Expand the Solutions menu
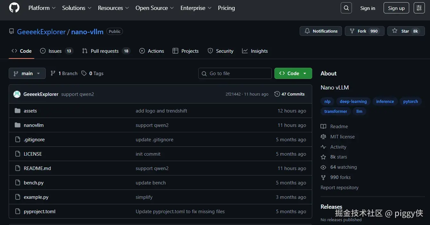Viewport: 430px width, 225px height. click(x=77, y=8)
